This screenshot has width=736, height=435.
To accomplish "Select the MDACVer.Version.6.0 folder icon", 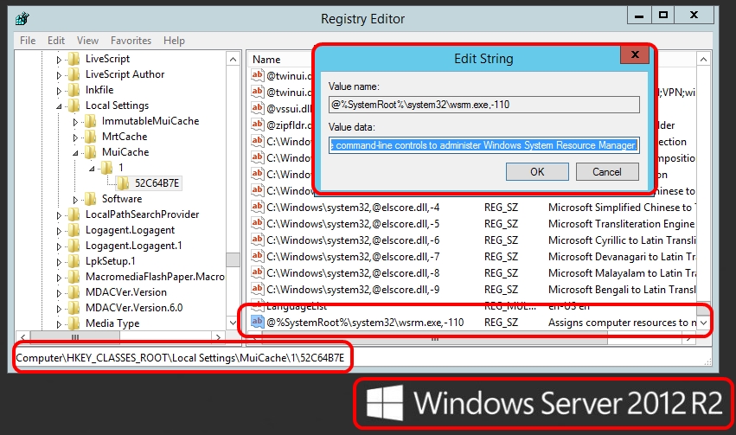I will click(x=74, y=307).
